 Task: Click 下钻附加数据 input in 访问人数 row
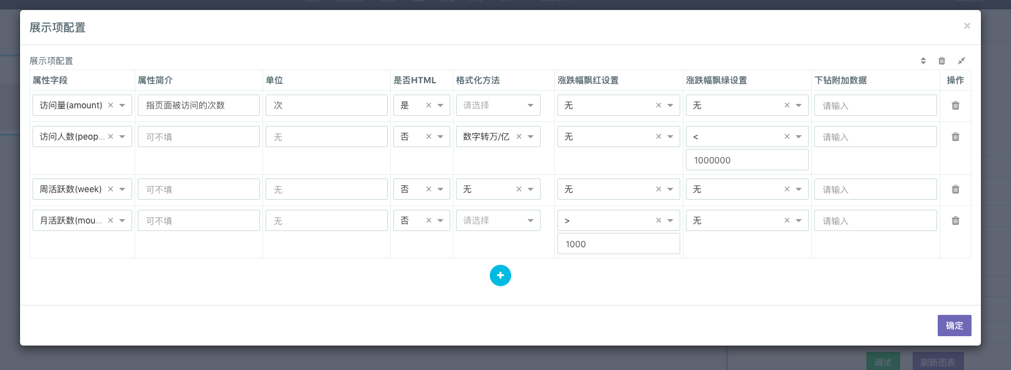[x=876, y=136]
